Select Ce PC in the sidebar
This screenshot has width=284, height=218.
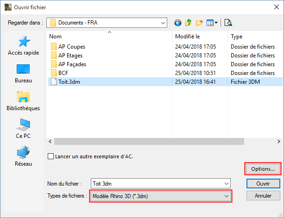tap(23, 129)
